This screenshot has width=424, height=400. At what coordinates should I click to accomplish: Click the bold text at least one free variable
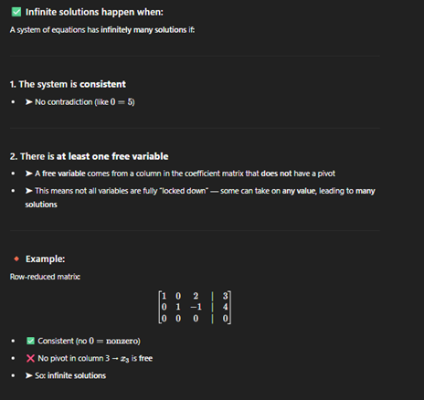[112, 156]
